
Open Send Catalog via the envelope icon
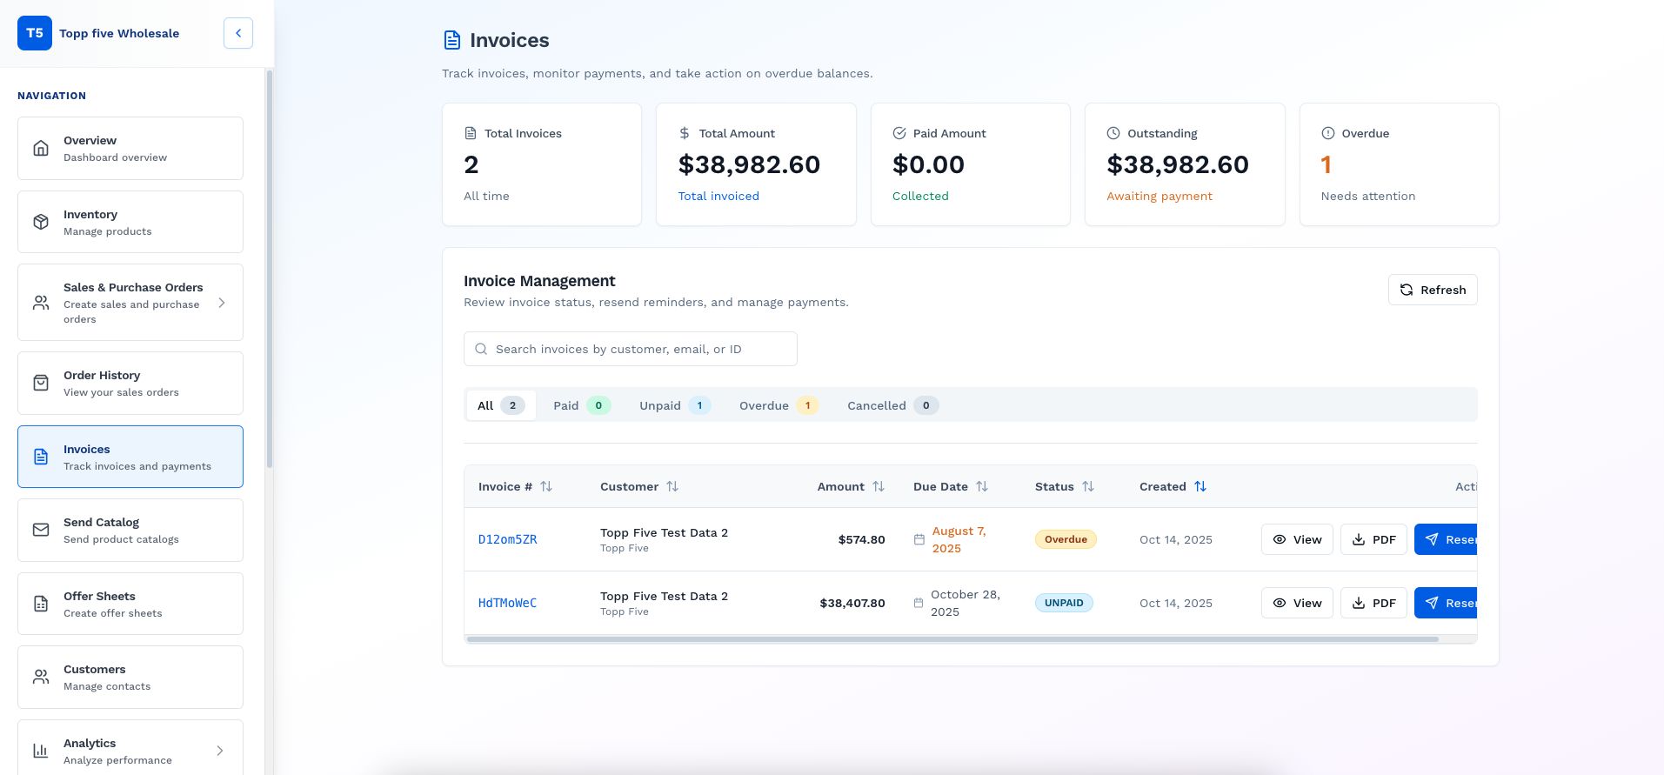(x=41, y=530)
